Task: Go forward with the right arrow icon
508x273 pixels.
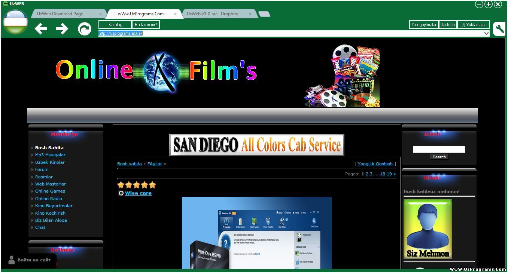Action: [62, 28]
